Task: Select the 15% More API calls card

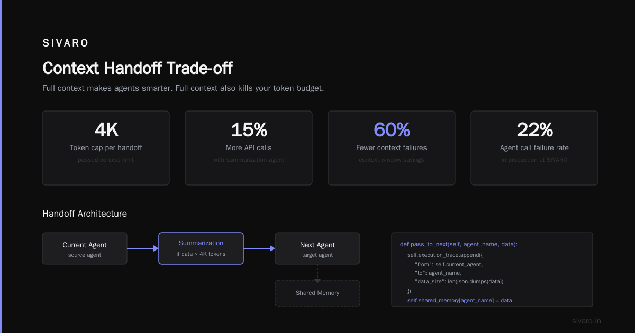Action: [x=249, y=148]
